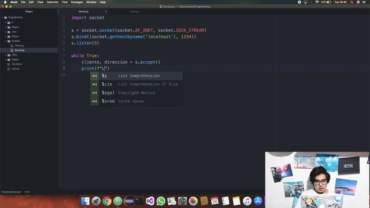
Task: Open the Edit menu
Action: (x=31, y=2)
